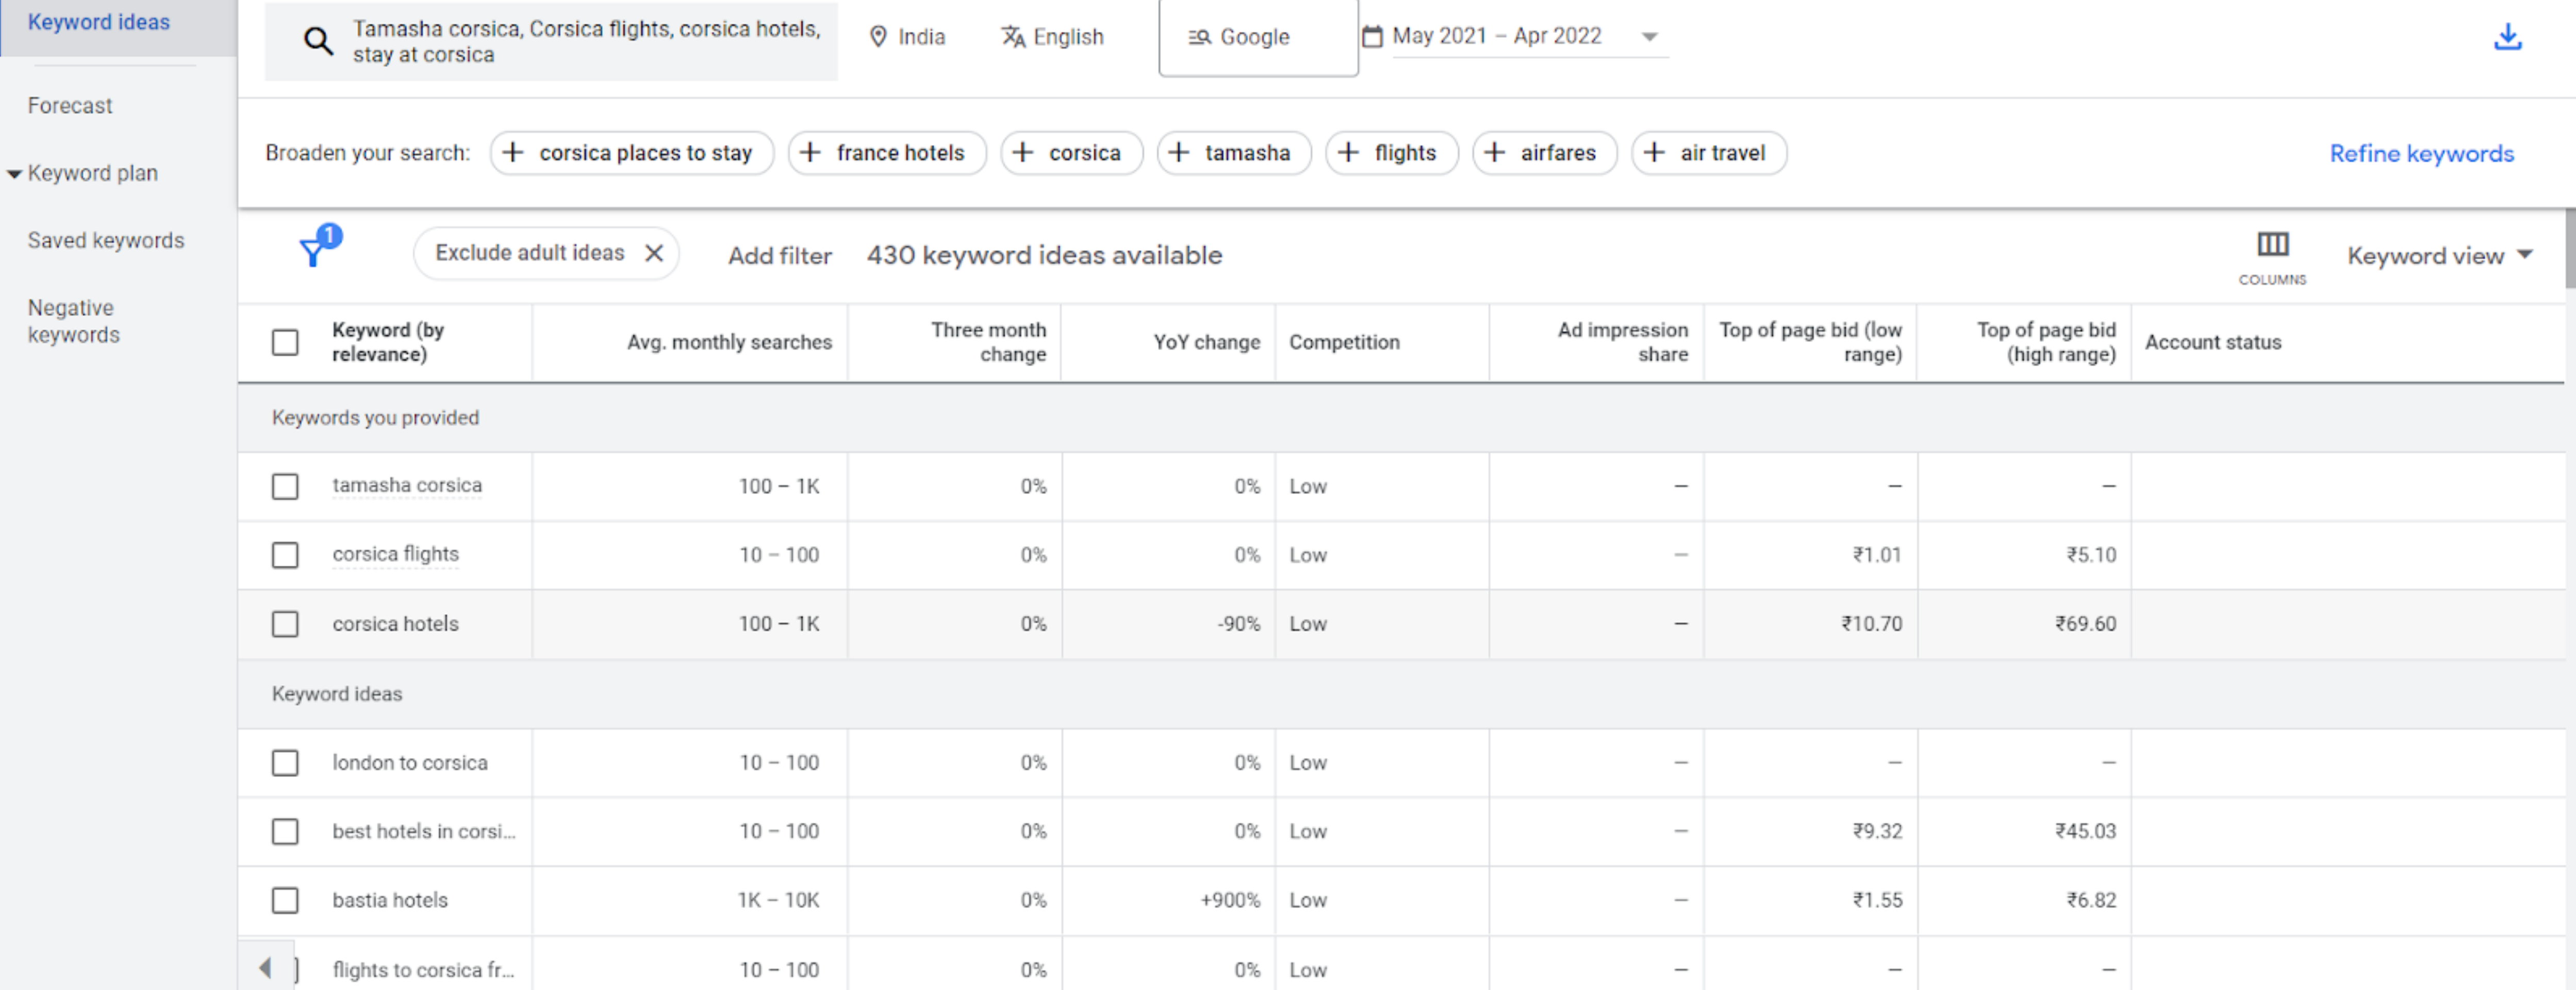The height and width of the screenshot is (990, 2576).
Task: Click the ₹9.32 low range bid
Action: coord(1877,832)
